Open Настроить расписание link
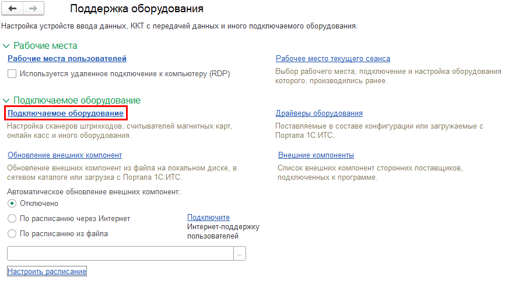 [47, 272]
